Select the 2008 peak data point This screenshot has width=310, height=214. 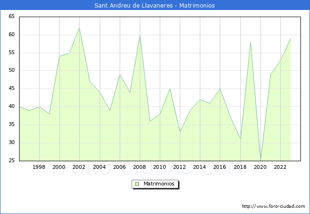tap(140, 35)
